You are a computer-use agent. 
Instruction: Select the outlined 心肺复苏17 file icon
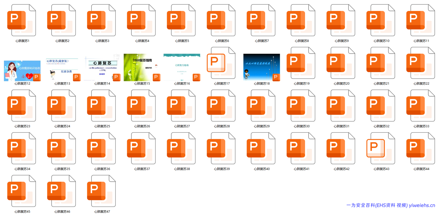[x=221, y=63]
